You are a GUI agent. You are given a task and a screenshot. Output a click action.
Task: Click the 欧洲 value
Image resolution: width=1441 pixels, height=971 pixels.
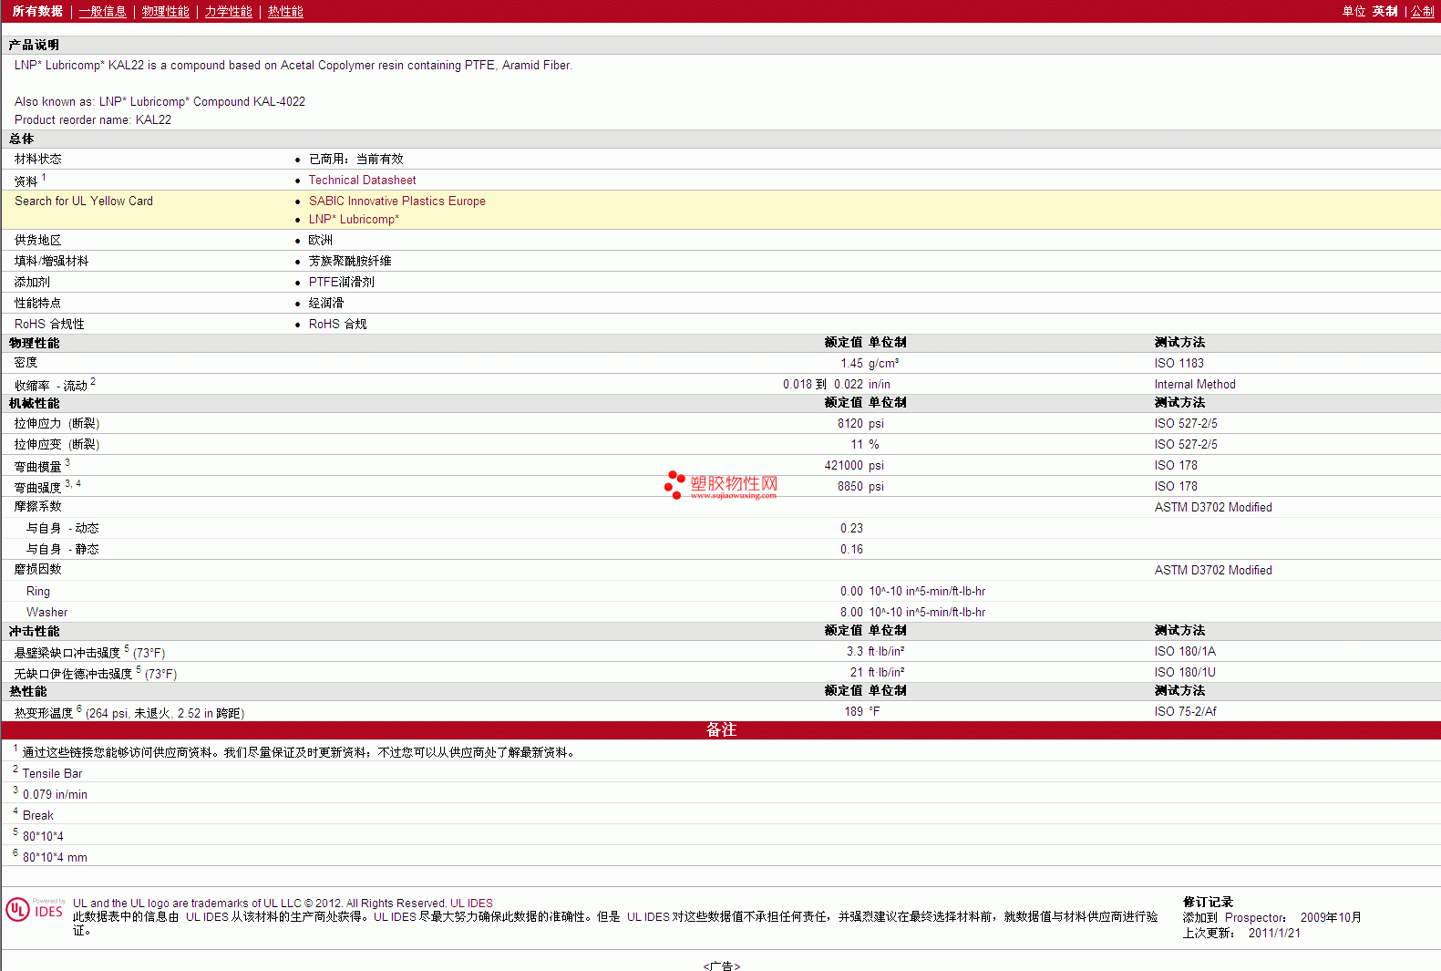click(x=320, y=240)
